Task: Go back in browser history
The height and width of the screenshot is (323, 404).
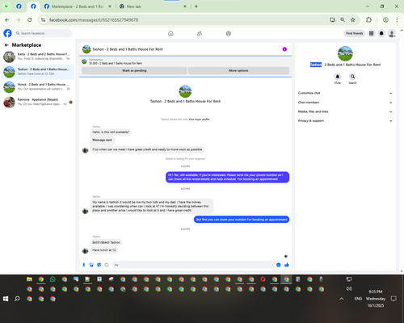Action: (x=7, y=19)
